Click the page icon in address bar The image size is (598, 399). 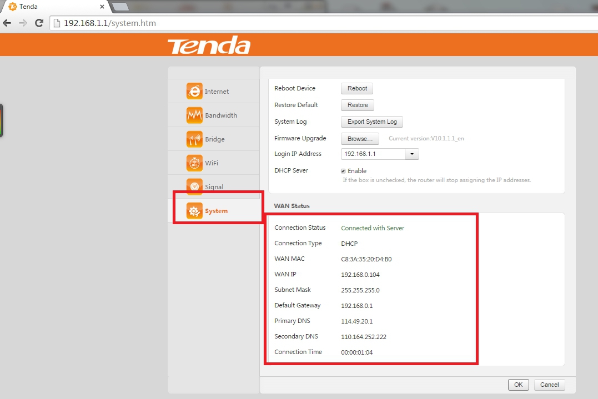[x=57, y=23]
